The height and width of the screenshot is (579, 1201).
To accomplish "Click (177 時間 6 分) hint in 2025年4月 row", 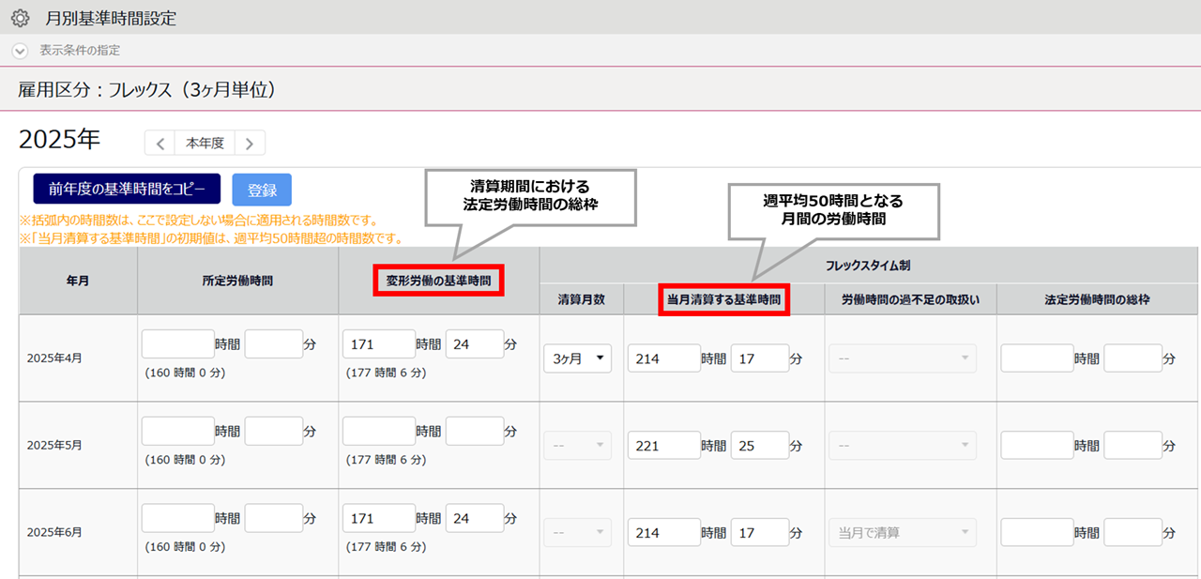I will click(386, 373).
